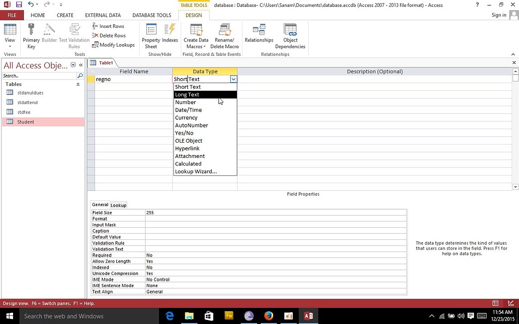This screenshot has height=324, width=519.
Task: Open Firefox from the taskbar
Action: [269, 316]
